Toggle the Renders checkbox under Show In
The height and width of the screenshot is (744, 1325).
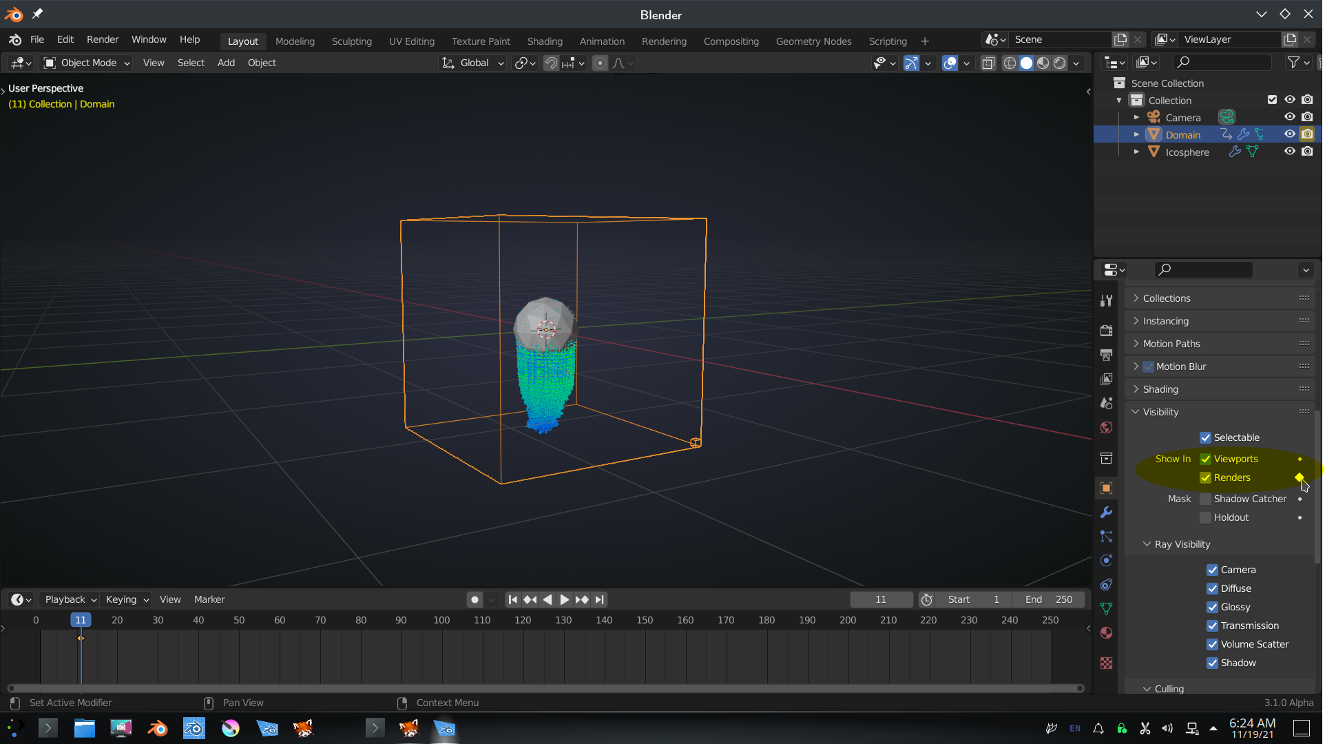tap(1207, 477)
